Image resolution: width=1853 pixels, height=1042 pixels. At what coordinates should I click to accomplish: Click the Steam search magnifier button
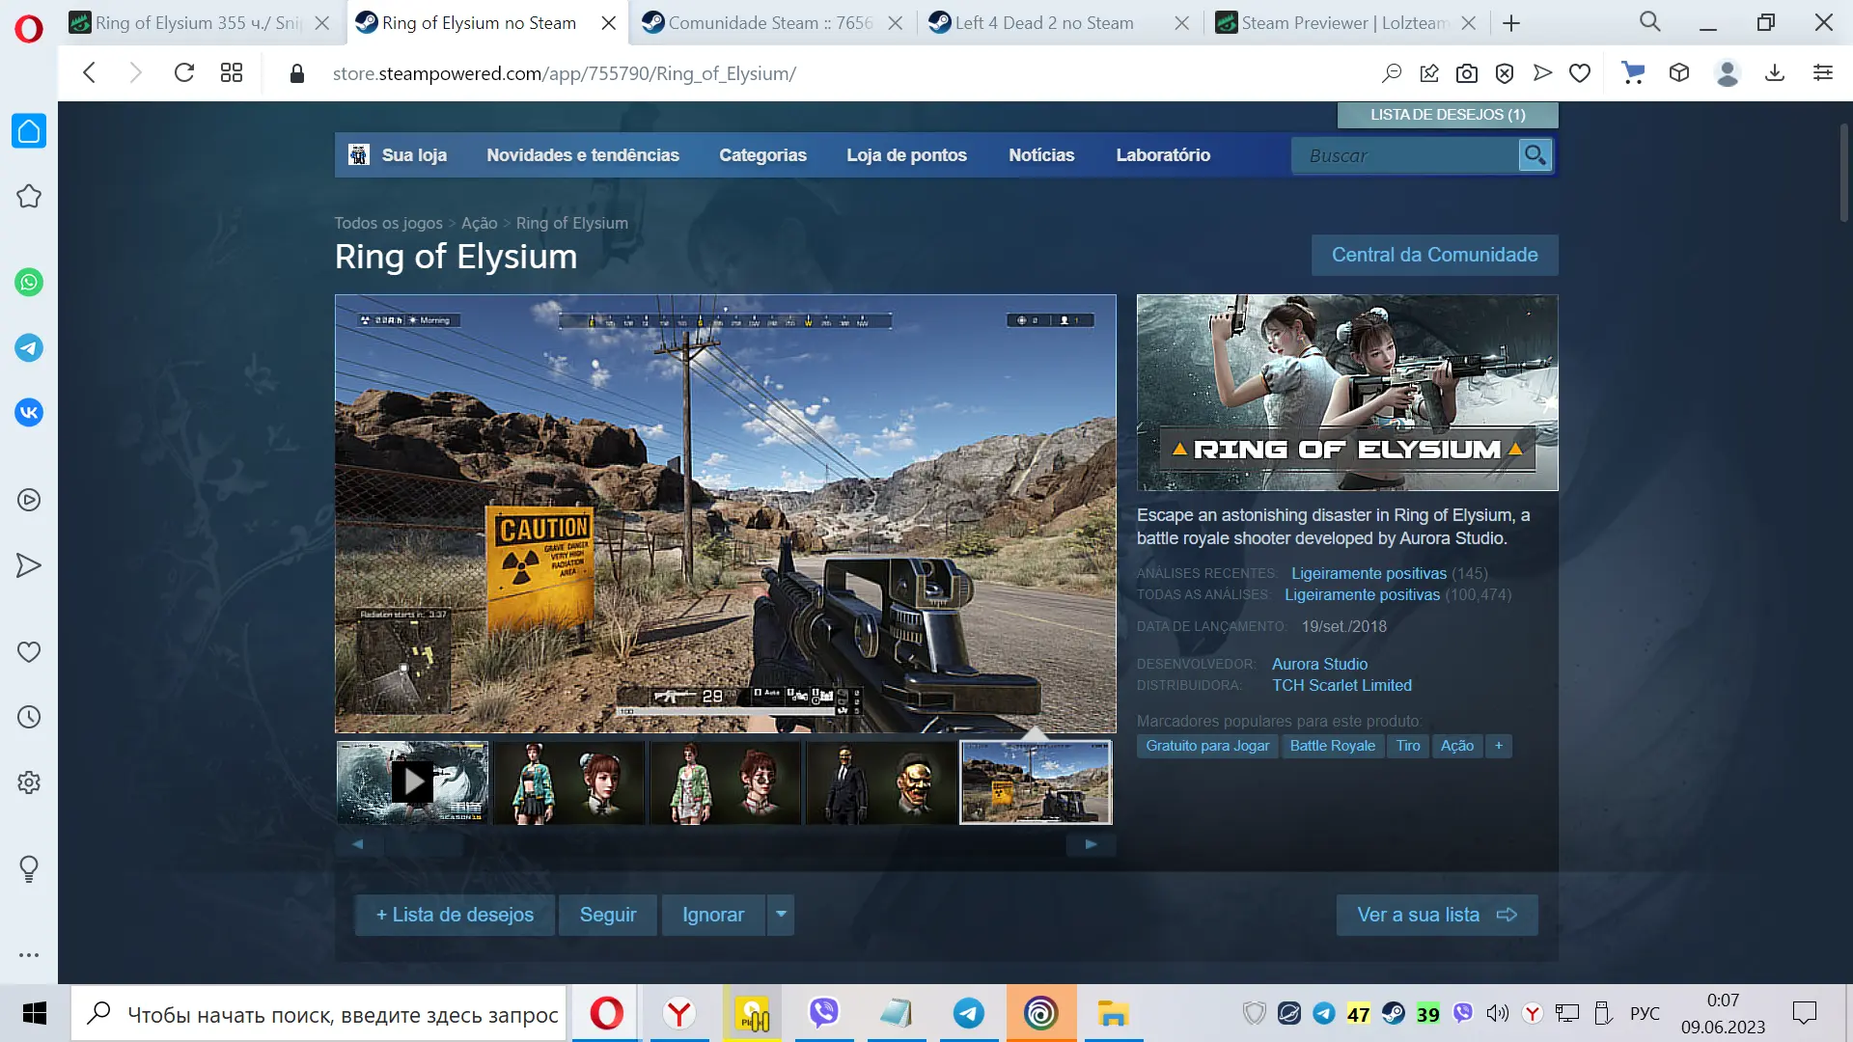1535,155
